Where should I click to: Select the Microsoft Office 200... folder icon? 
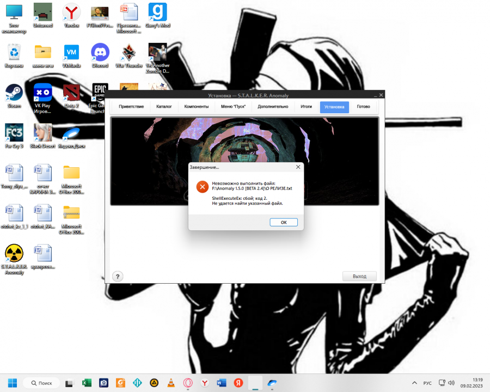tap(71, 179)
